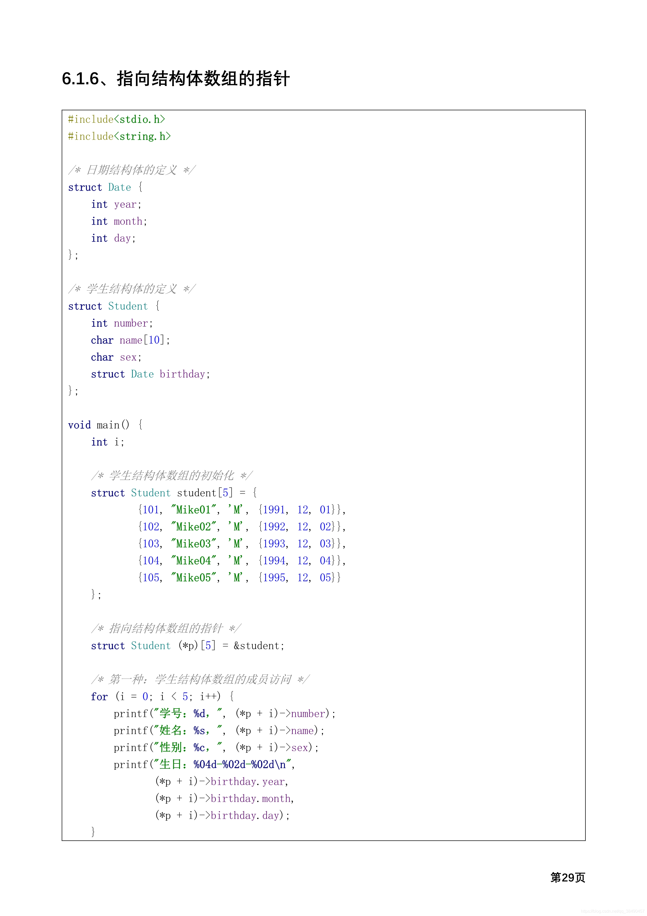Click the comment 学生结构体的定义
The height and width of the screenshot is (916, 647).
(x=132, y=289)
